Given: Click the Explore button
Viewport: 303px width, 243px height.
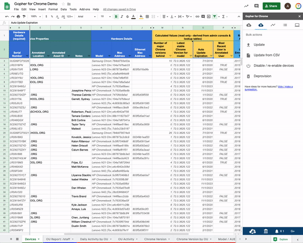Looking at the screenshot, I should [281, 239].
